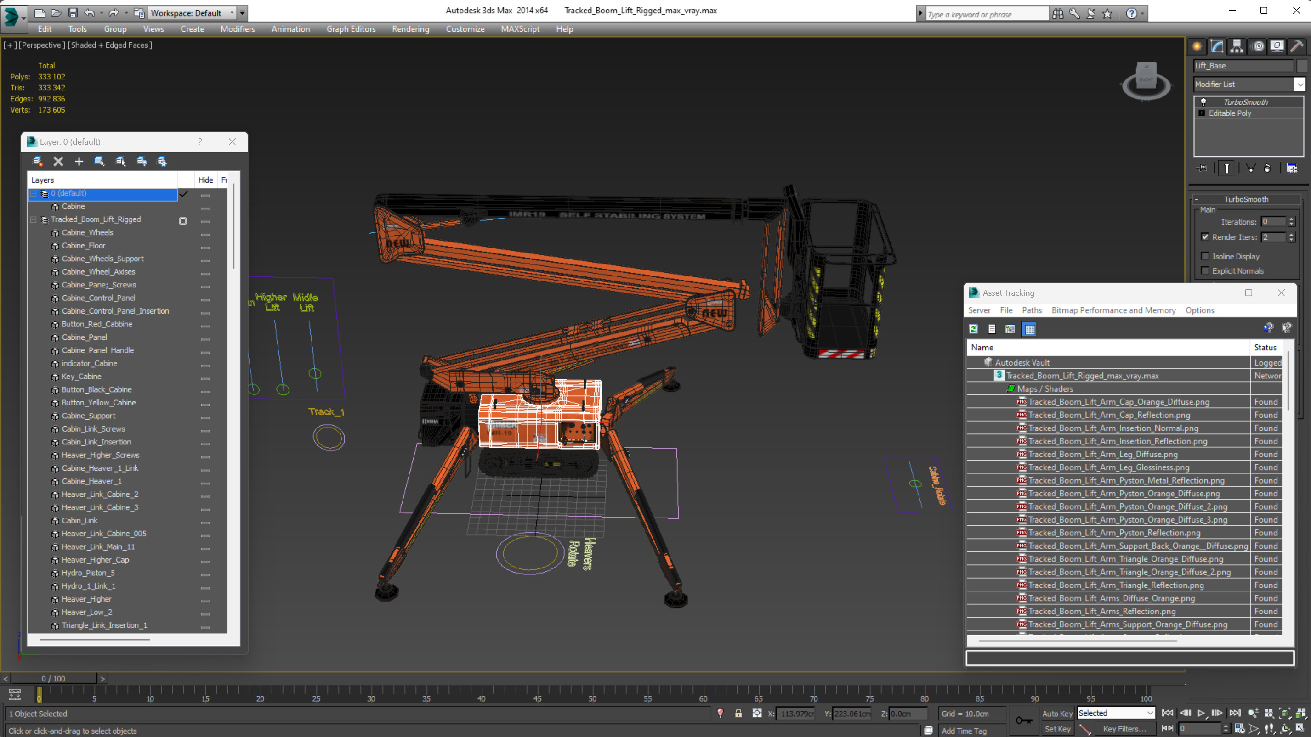Open the Graph Editors menu
This screenshot has height=737, width=1311.
[351, 29]
